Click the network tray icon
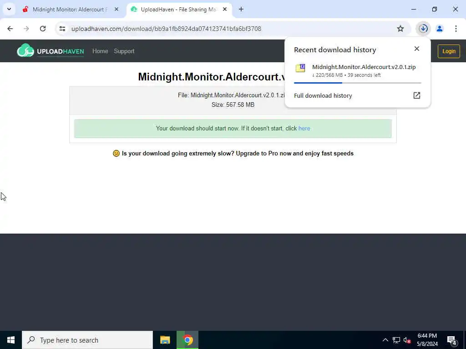The width and height of the screenshot is (466, 349). point(396,340)
